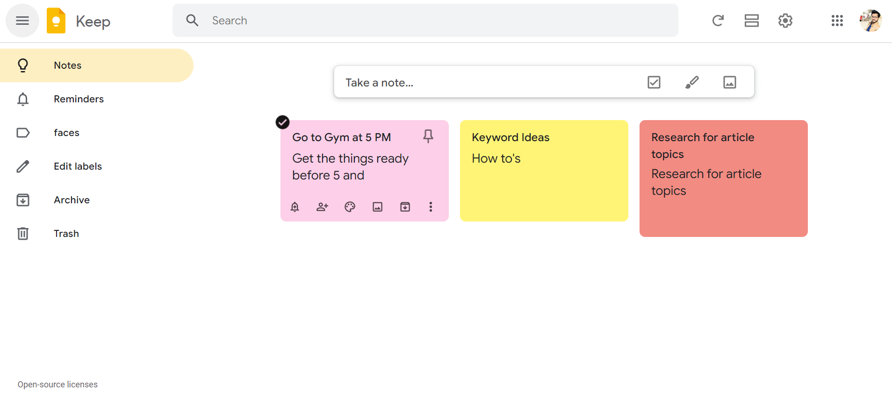Open the Archive section
Viewport: 892px width, 400px height.
(72, 200)
